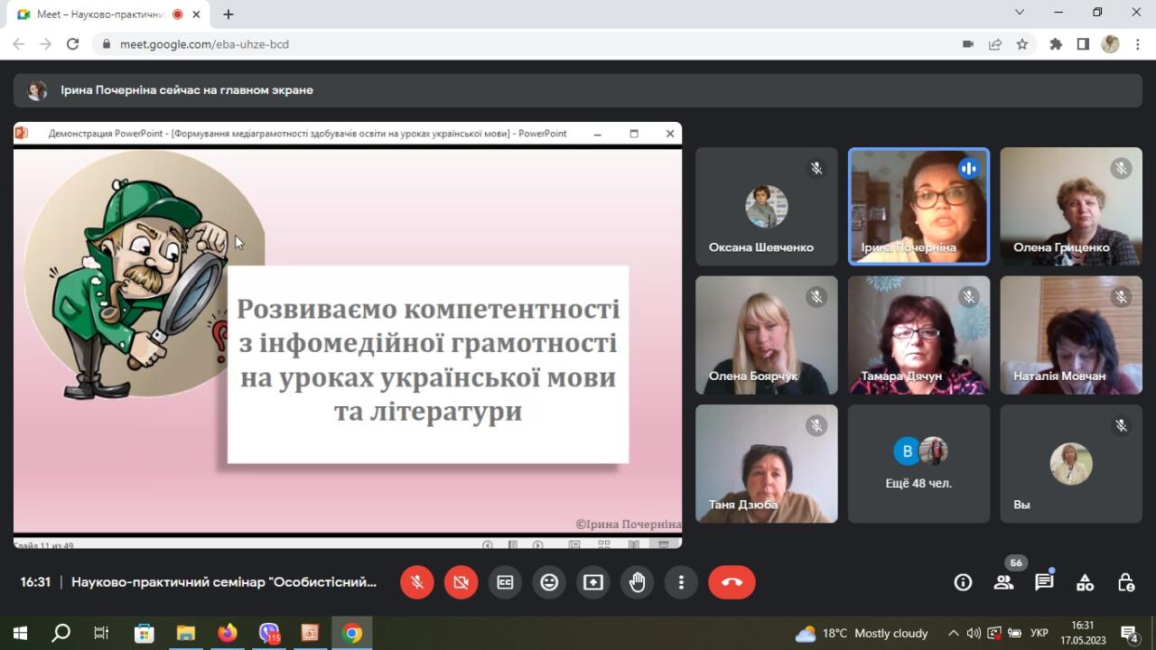Open Microsoft Store from taskbar
The image size is (1156, 650).
144,633
